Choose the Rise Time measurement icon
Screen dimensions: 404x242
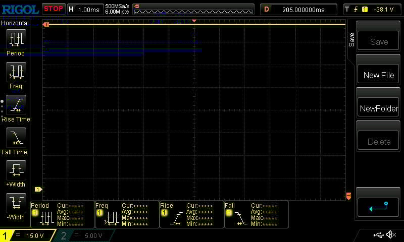(x=16, y=105)
